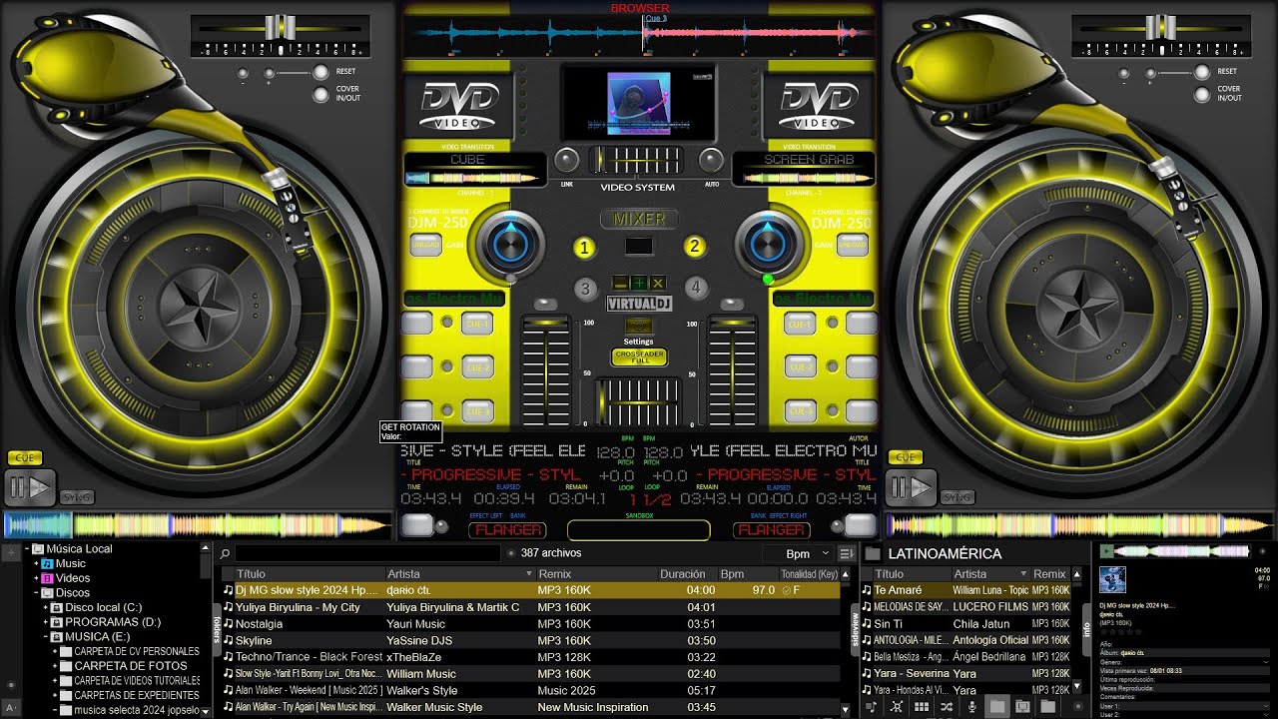Screen dimensions: 1278x719
Task: Click the vertical sideview panel tab
Action: 856,629
